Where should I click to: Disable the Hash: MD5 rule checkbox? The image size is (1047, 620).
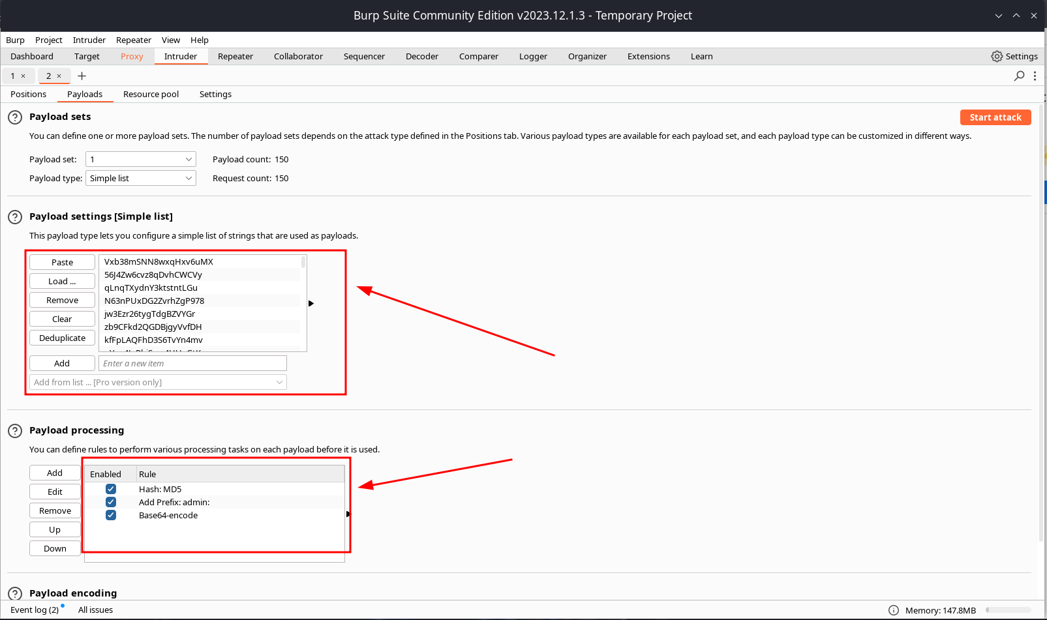pyautogui.click(x=111, y=489)
